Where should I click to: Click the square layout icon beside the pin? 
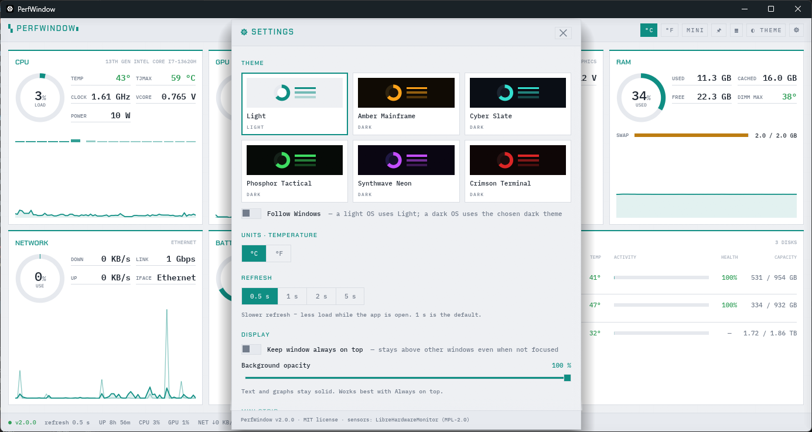[736, 30]
